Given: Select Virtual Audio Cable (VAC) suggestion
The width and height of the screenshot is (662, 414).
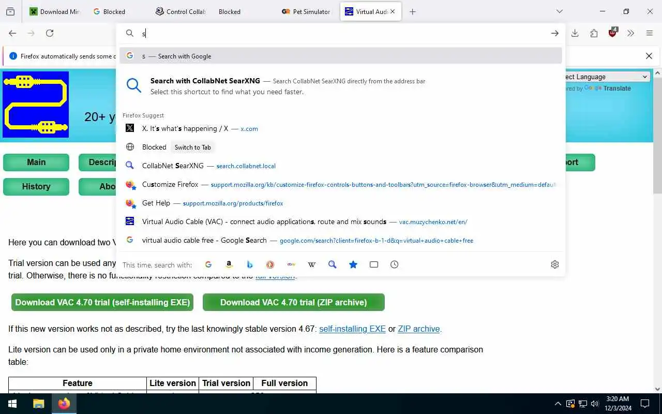Looking at the screenshot, I should 341,221.
